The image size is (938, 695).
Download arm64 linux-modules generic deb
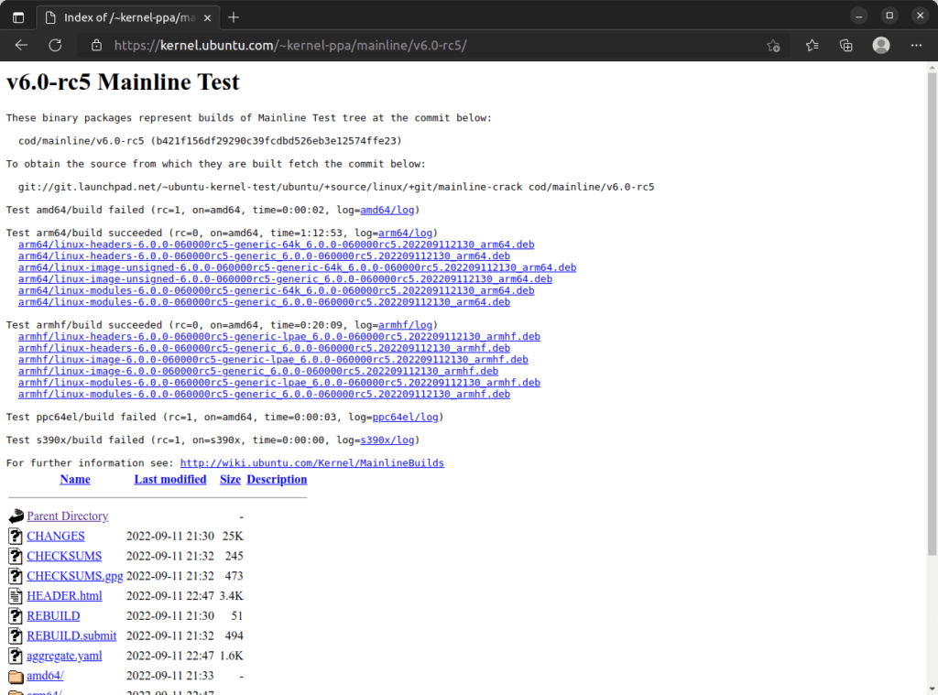264,302
